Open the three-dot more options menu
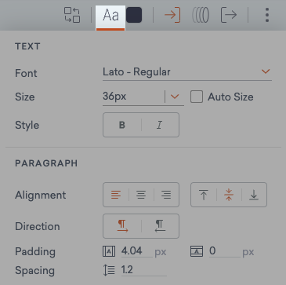Viewport: 286px width, 285px height. pyautogui.click(x=267, y=15)
